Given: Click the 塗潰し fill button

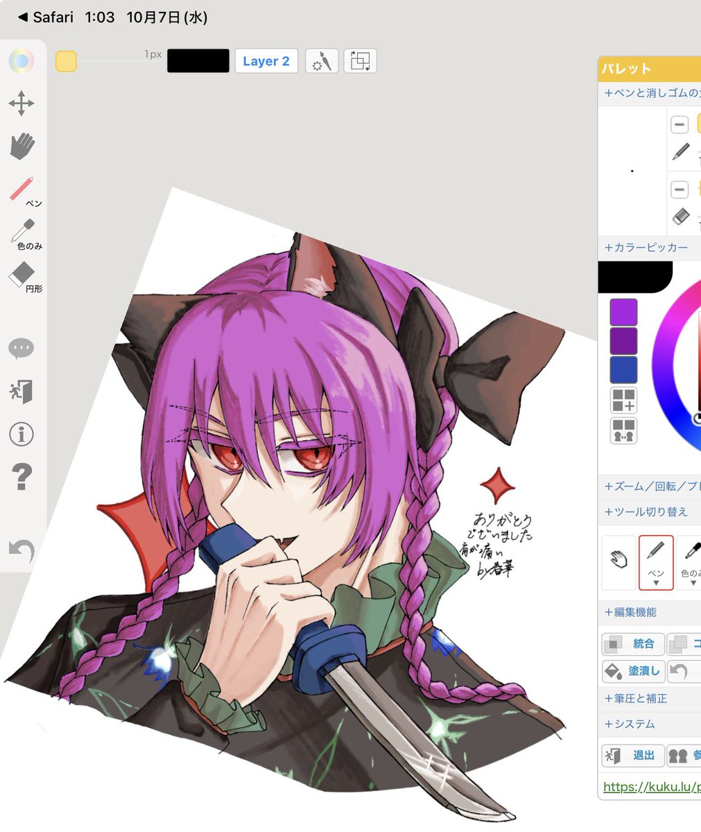Looking at the screenshot, I should pos(633,671).
